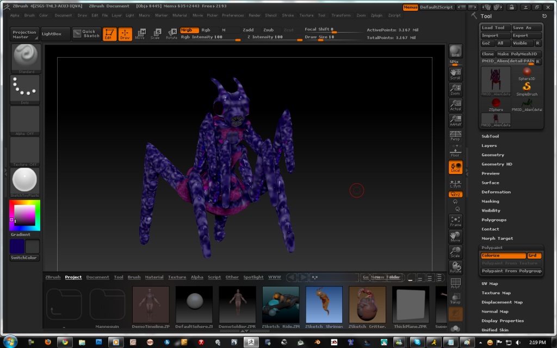
Task: Click the BPR render button
Action: coord(455,52)
